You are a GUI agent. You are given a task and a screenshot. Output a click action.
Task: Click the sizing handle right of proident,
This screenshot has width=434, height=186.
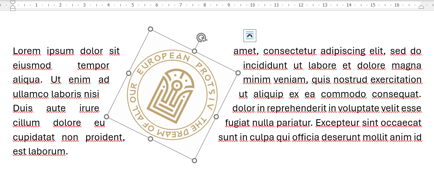[x=150, y=139]
